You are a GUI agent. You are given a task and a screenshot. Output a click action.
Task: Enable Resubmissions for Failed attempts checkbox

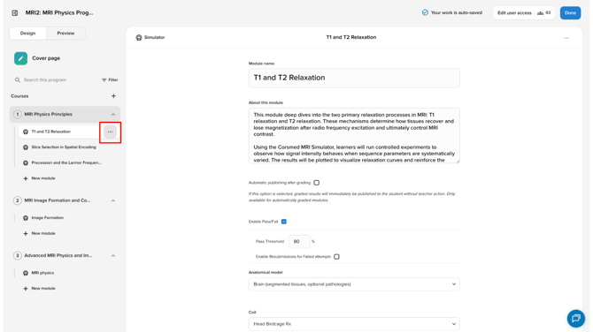(336, 257)
